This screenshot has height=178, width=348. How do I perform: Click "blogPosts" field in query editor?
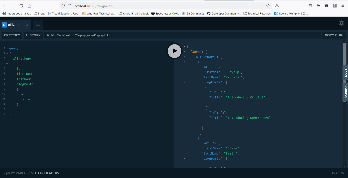(25, 84)
